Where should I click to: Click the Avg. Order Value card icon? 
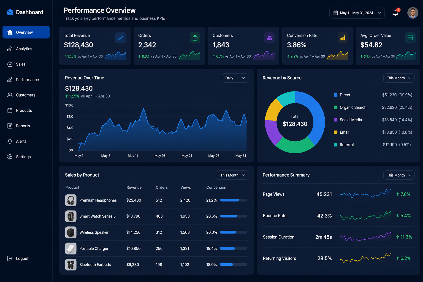[410, 38]
